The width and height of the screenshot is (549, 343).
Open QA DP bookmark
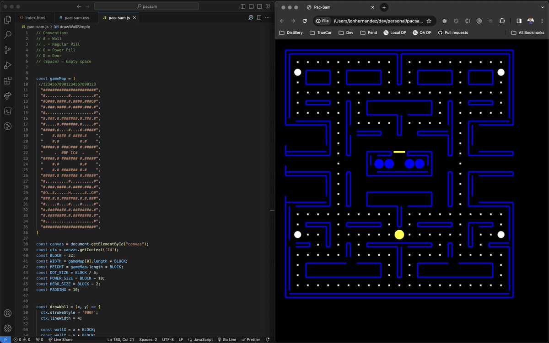(421, 33)
